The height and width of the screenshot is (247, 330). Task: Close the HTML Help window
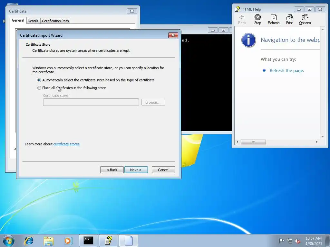(320, 9)
